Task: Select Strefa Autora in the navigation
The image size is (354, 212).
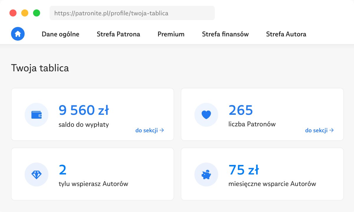Action: [x=286, y=34]
